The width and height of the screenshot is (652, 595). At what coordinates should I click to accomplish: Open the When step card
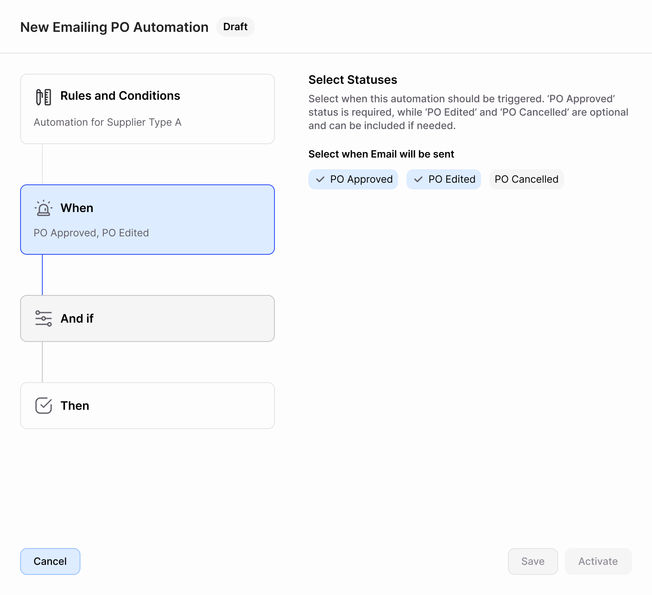coord(147,220)
